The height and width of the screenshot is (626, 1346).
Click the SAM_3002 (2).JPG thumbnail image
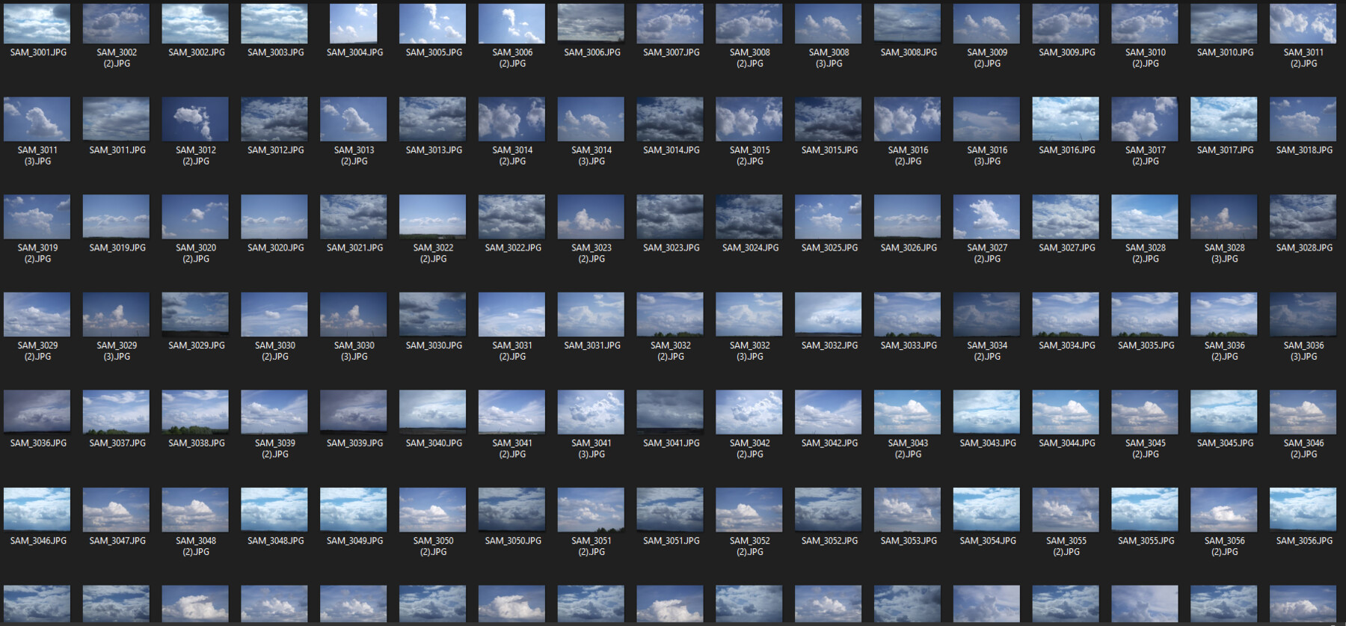[116, 24]
